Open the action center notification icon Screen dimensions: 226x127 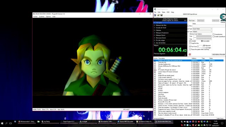pyautogui.click(x=222, y=123)
